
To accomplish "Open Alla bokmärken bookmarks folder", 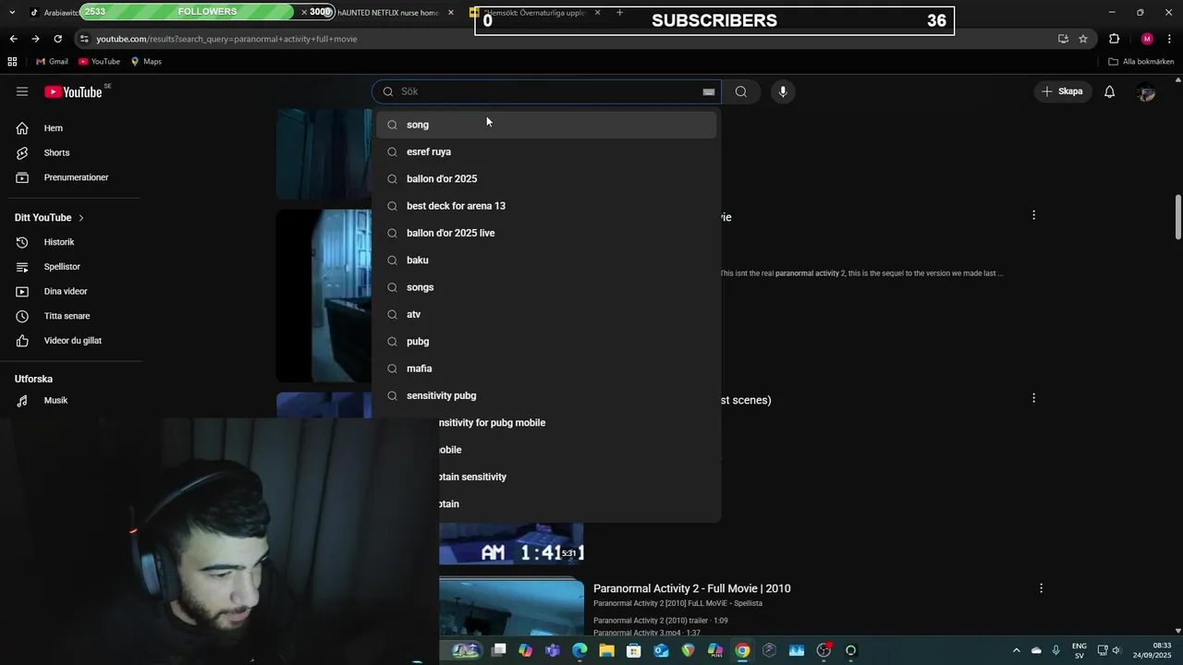I will coord(1141,62).
